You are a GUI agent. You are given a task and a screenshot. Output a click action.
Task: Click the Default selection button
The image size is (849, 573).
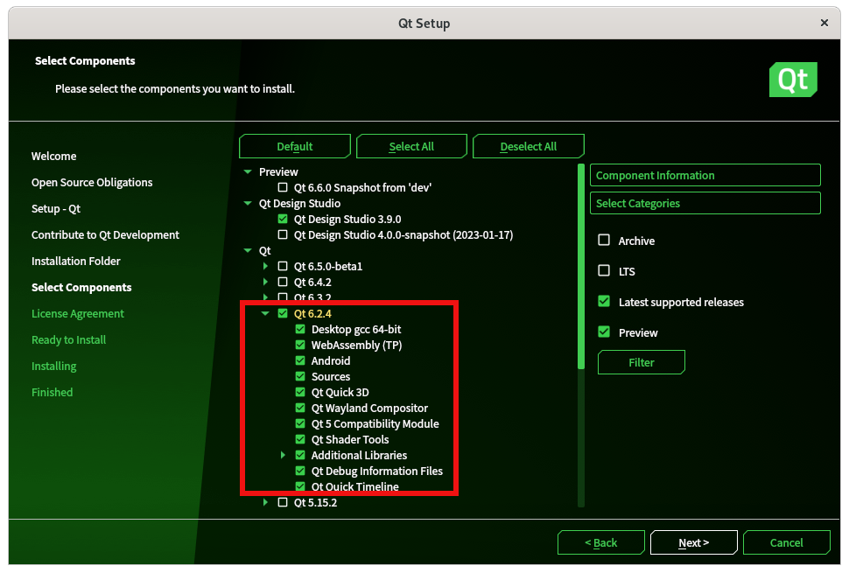click(x=295, y=146)
